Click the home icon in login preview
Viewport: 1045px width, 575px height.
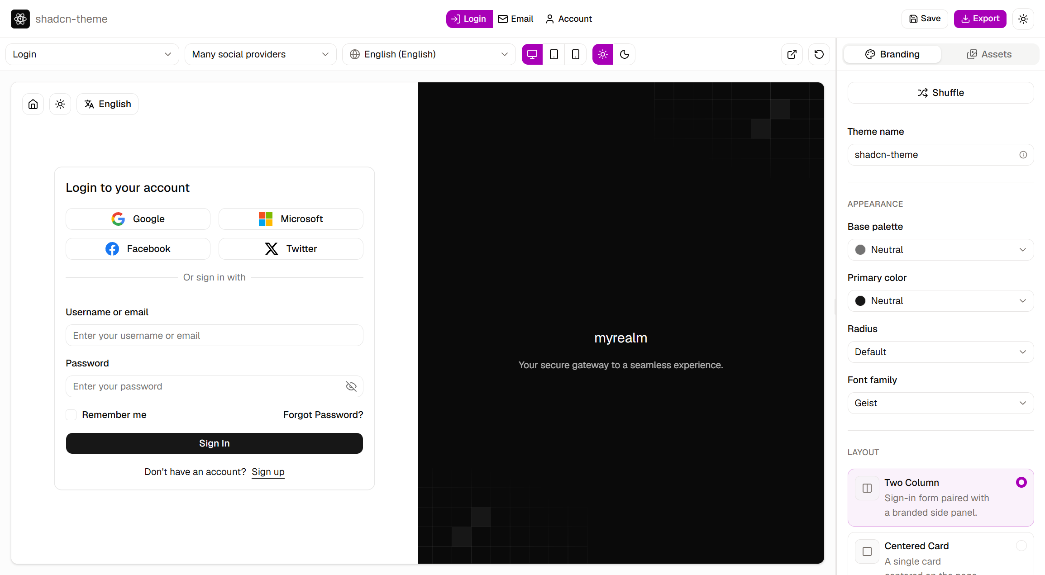[33, 104]
